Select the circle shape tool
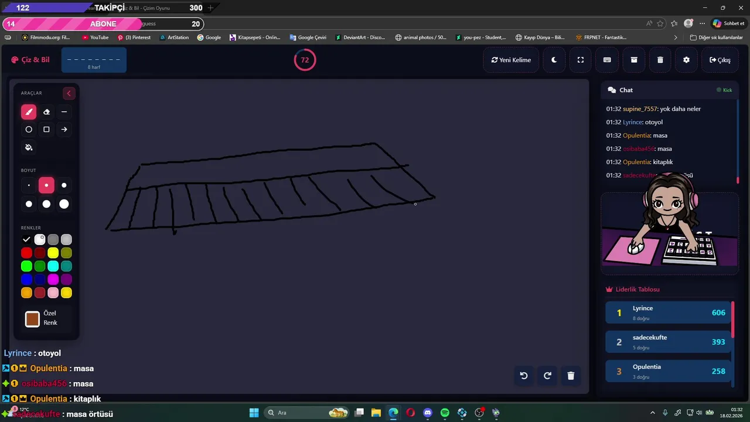750x422 pixels. (x=29, y=130)
